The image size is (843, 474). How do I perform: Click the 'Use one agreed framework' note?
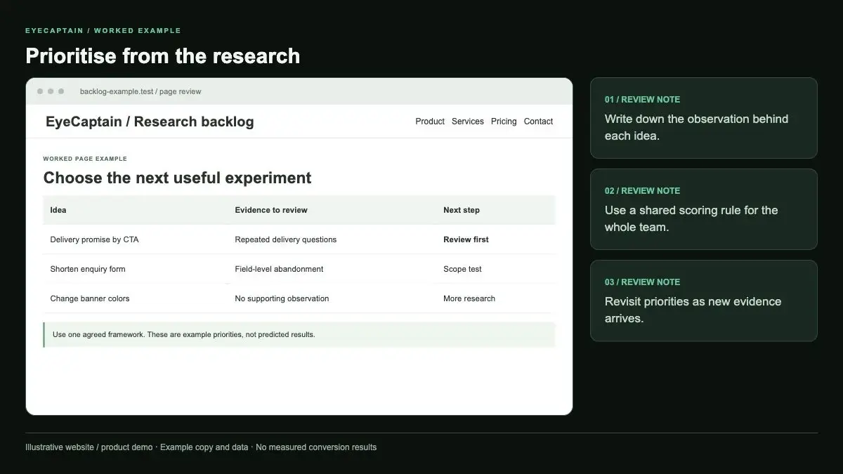coord(299,334)
